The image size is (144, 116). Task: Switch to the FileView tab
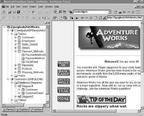9,109
